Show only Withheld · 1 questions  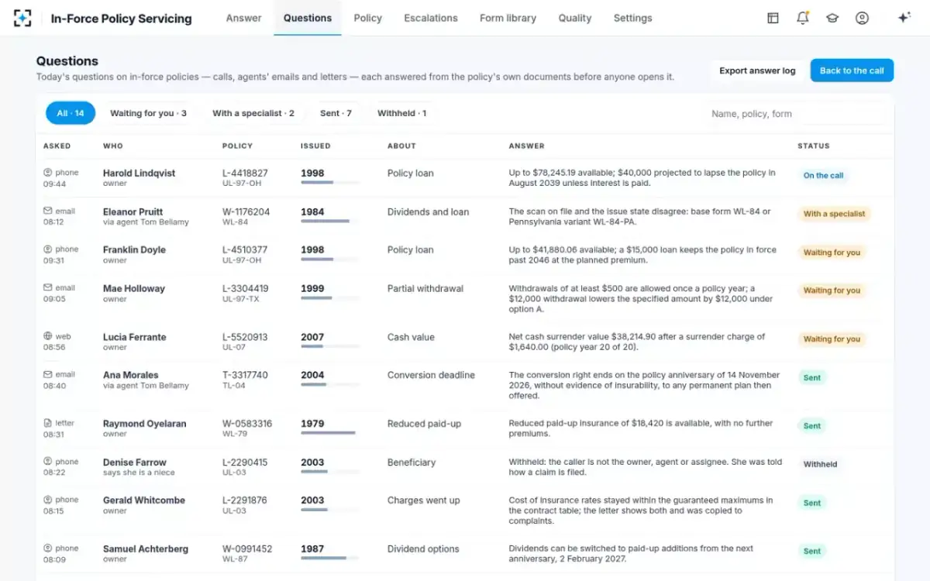click(x=401, y=113)
